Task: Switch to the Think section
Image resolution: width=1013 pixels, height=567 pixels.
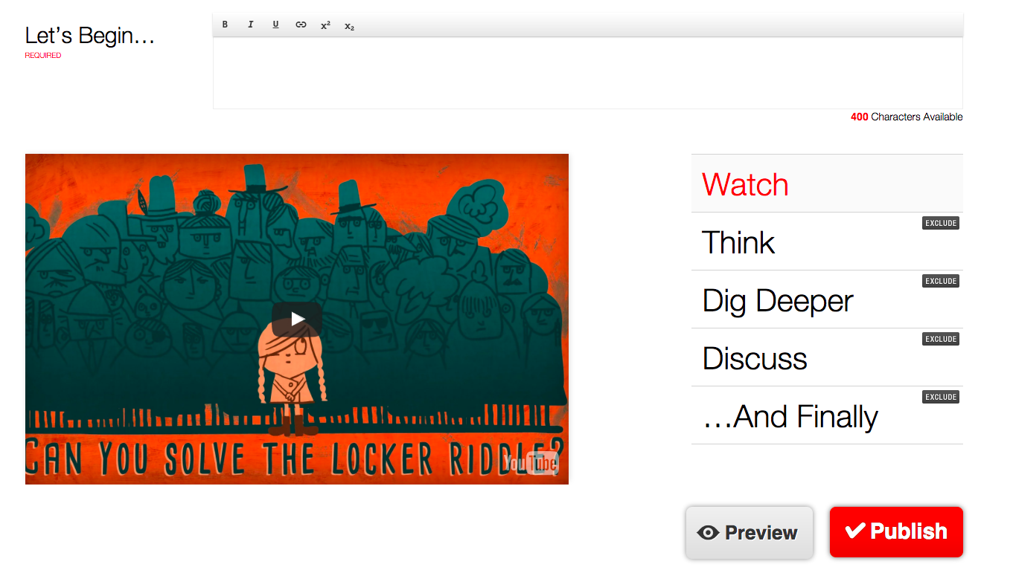Action: tap(827, 242)
